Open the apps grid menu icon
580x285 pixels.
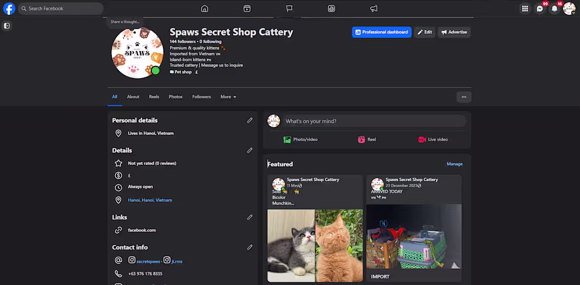525,8
